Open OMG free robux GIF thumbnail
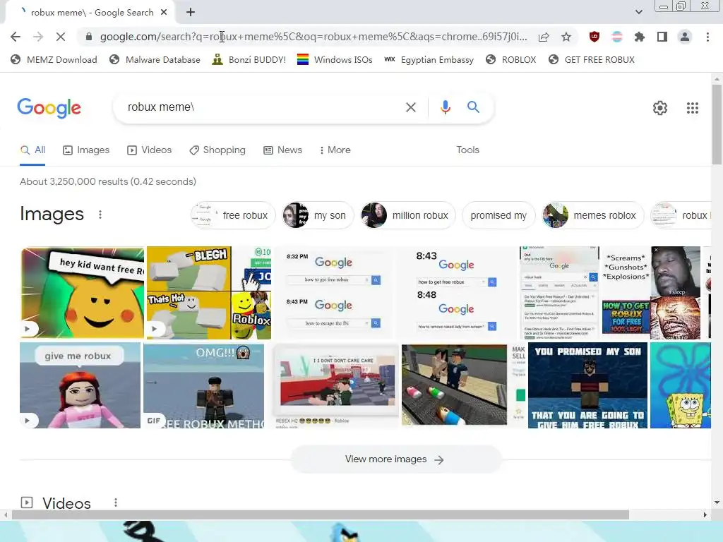The width and height of the screenshot is (723, 542). 204,385
